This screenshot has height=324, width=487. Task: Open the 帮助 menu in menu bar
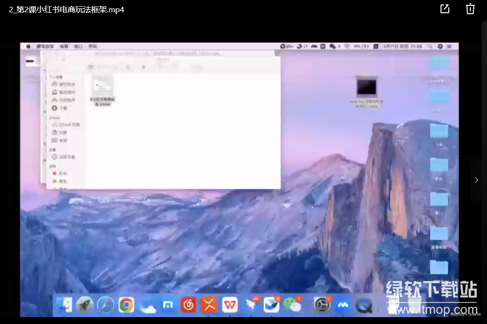[x=93, y=46]
